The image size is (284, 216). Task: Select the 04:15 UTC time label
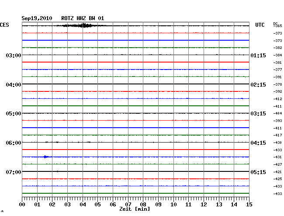click(258, 143)
